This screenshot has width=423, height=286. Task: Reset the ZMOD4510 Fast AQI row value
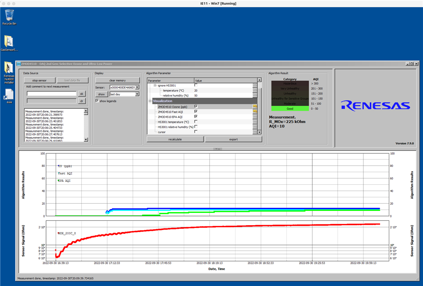(x=255, y=112)
